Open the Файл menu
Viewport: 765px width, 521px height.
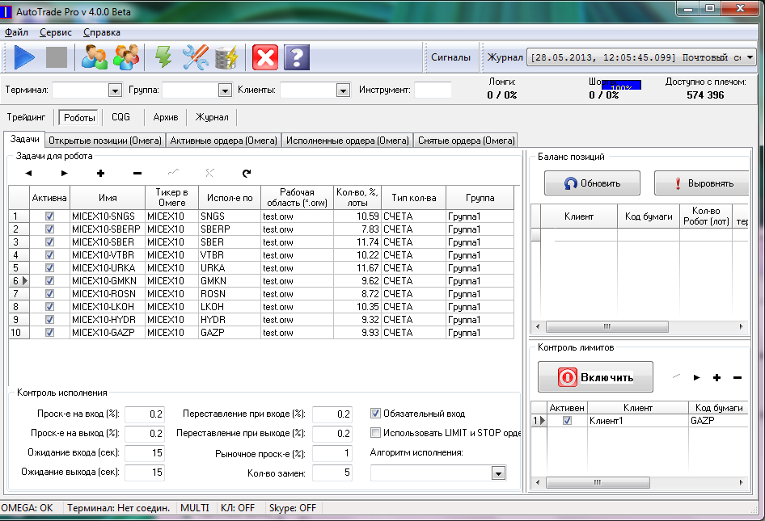(17, 32)
